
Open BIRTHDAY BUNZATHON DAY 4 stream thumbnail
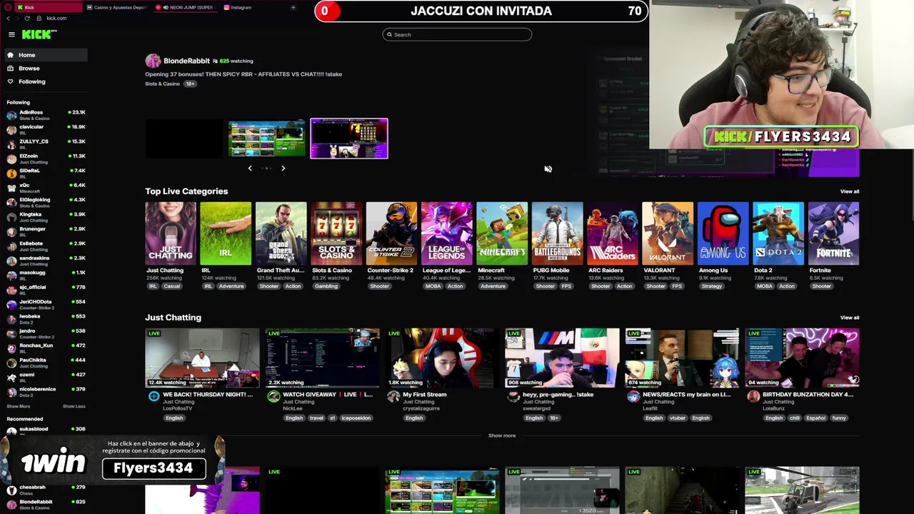(x=802, y=358)
